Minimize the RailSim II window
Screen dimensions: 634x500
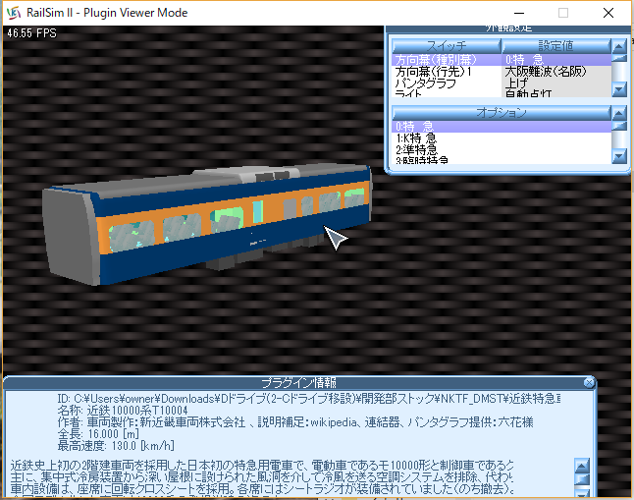click(519, 13)
